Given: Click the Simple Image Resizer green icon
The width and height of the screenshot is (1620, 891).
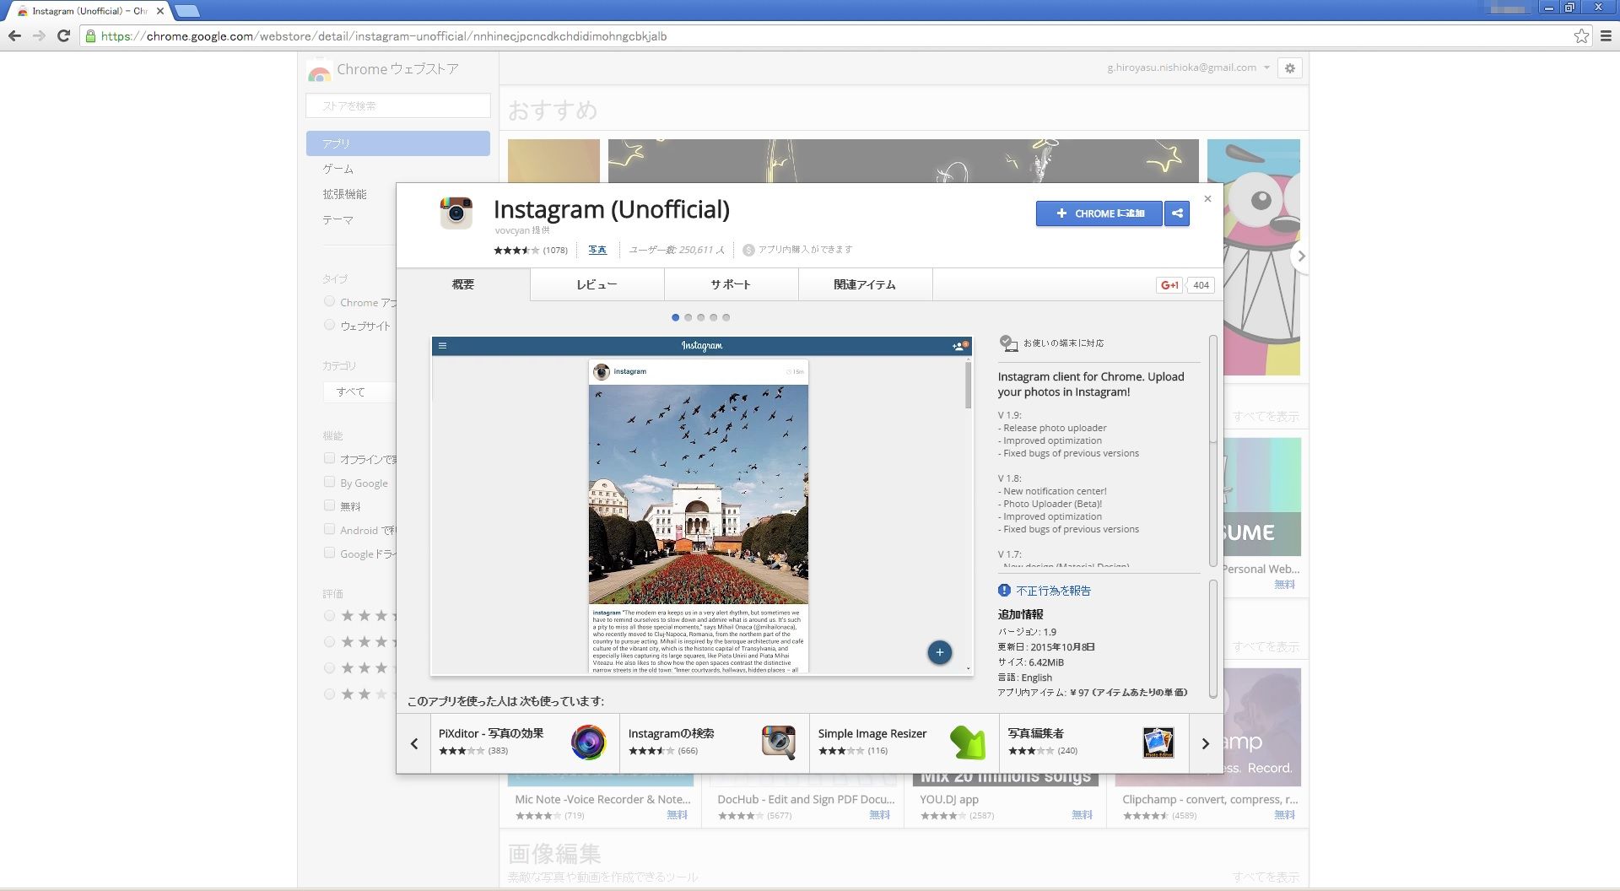Looking at the screenshot, I should 968,742.
